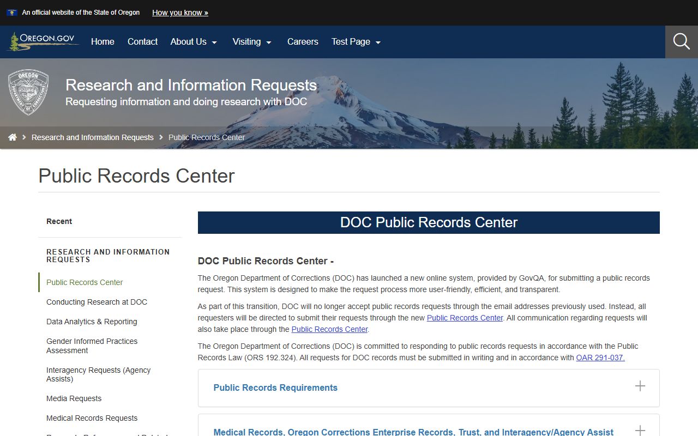This screenshot has height=436, width=698.
Task: Open Interagency Requests (Agency Assists)
Action: pos(98,374)
